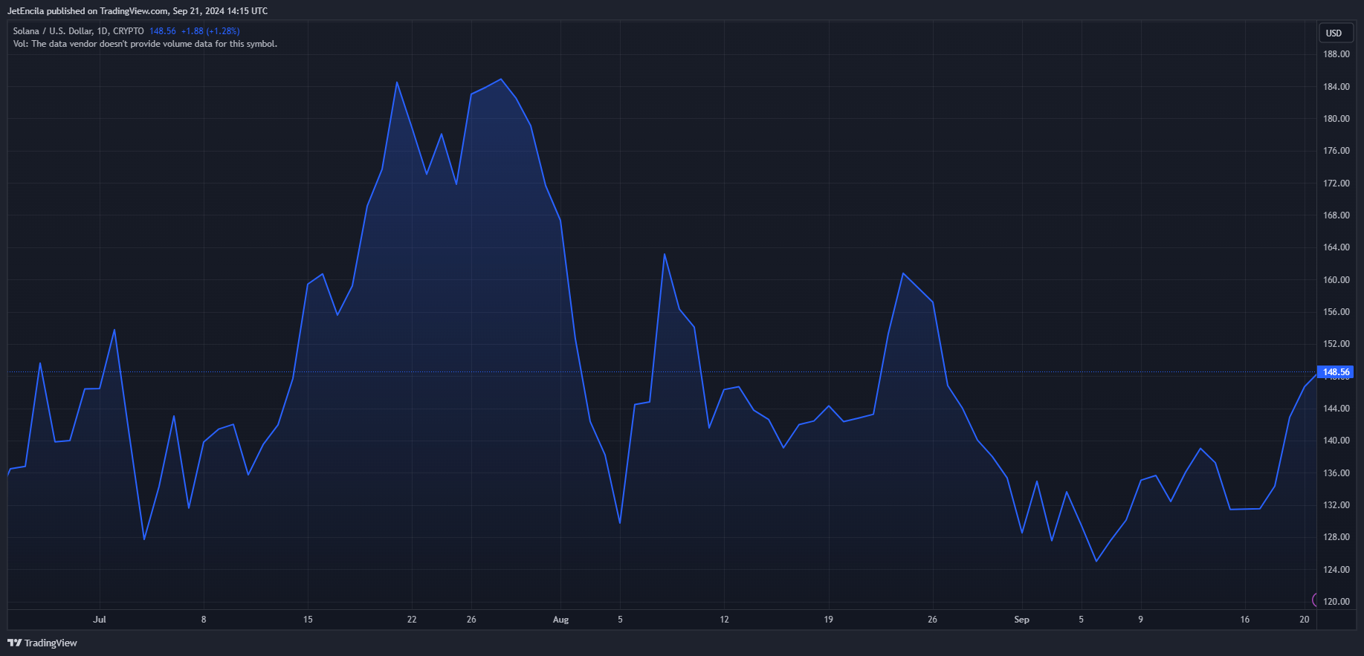Click the 16 date label on time axis
1364x656 pixels.
tap(1245, 620)
